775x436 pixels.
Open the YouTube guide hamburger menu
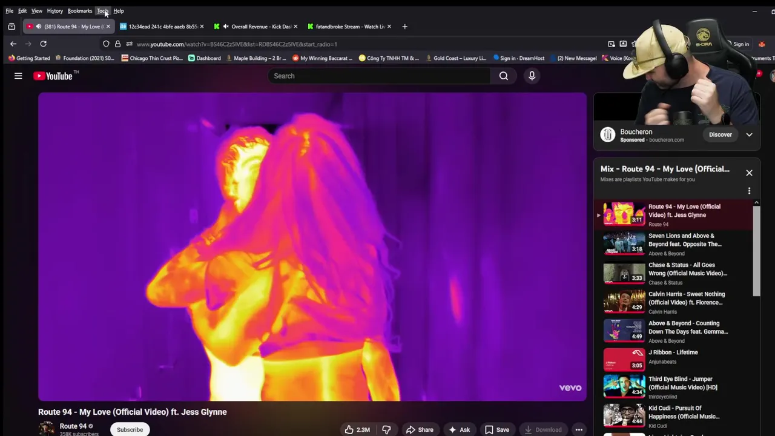pyautogui.click(x=18, y=76)
